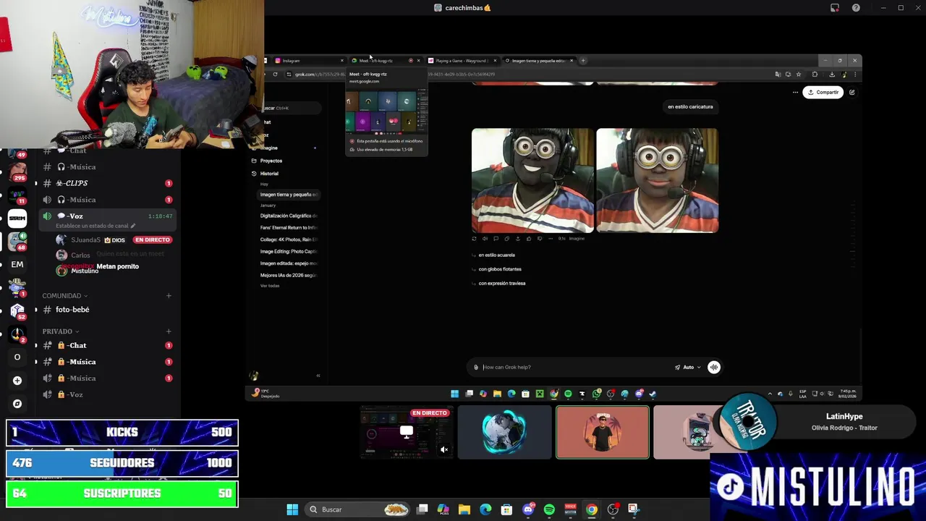Open the locked Voz voice channel
The height and width of the screenshot is (521, 926).
[76, 394]
